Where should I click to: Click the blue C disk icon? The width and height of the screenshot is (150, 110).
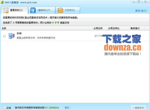click(33, 10)
